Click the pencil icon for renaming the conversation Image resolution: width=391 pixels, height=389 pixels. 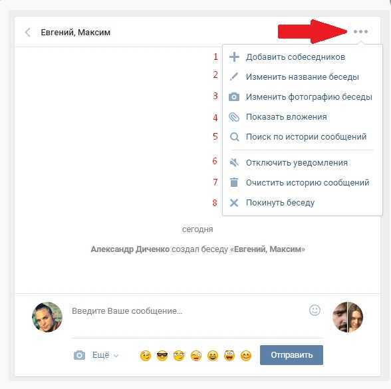[234, 76]
